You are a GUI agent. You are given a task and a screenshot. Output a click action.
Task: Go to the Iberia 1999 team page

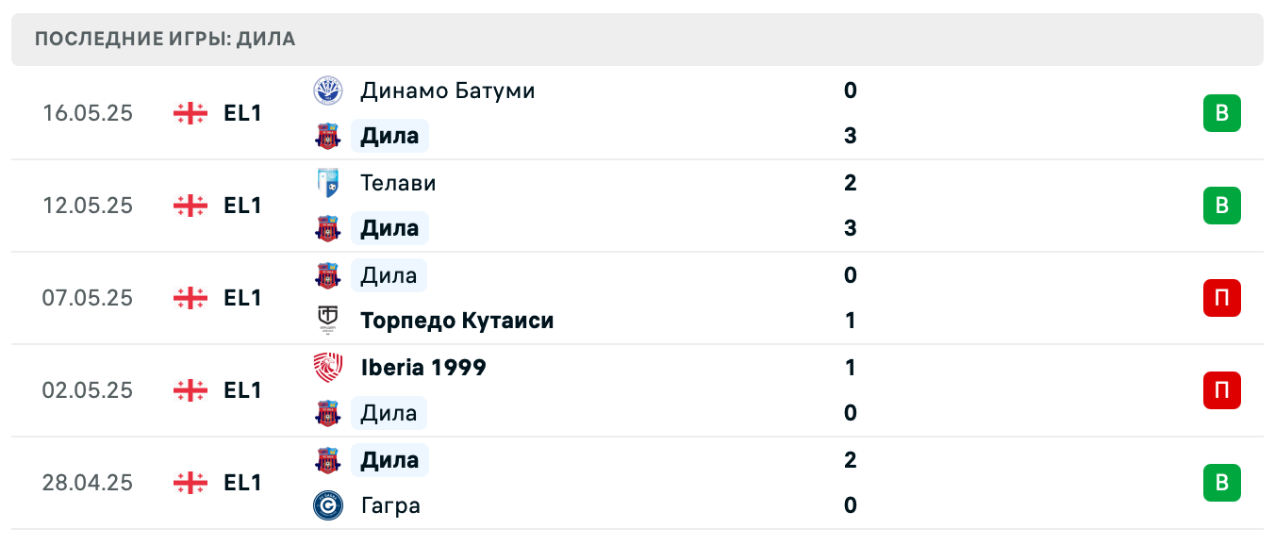coord(423,368)
